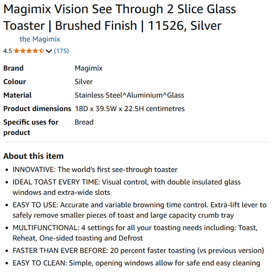Viewport: 272px width, 272px height.
Task: Click the IDEAL TOAST EVERY TIME bullet
Action: pos(126,187)
